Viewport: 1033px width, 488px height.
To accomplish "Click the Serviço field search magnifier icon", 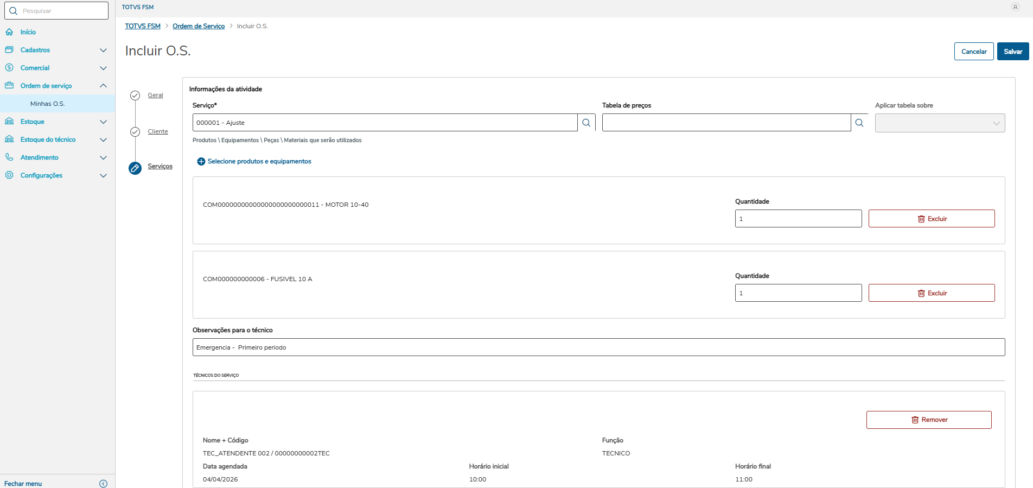I will tap(586, 123).
